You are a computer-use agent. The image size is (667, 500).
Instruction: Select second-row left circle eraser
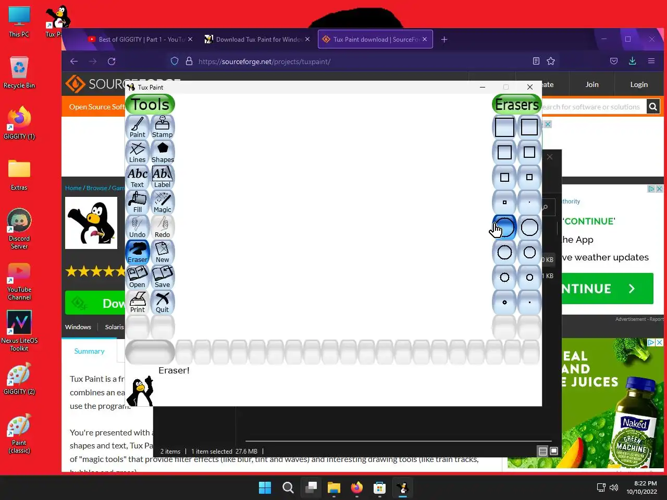(504, 252)
